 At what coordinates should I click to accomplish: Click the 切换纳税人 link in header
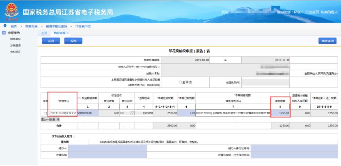coord(330,13)
